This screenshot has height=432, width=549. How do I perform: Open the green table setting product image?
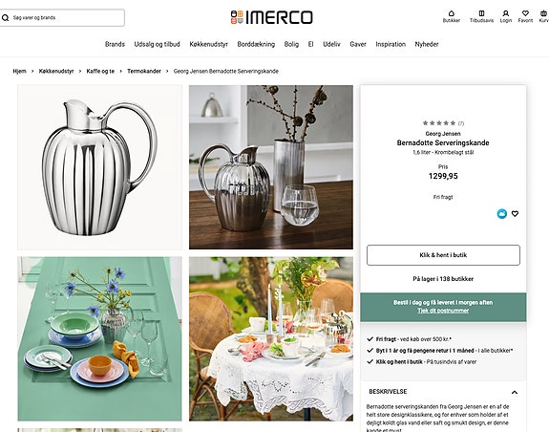click(100, 338)
